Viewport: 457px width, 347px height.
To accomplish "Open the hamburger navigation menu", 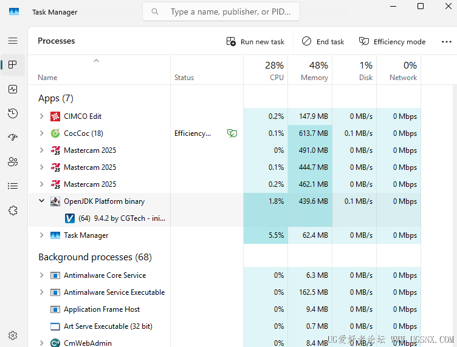I will (13, 41).
